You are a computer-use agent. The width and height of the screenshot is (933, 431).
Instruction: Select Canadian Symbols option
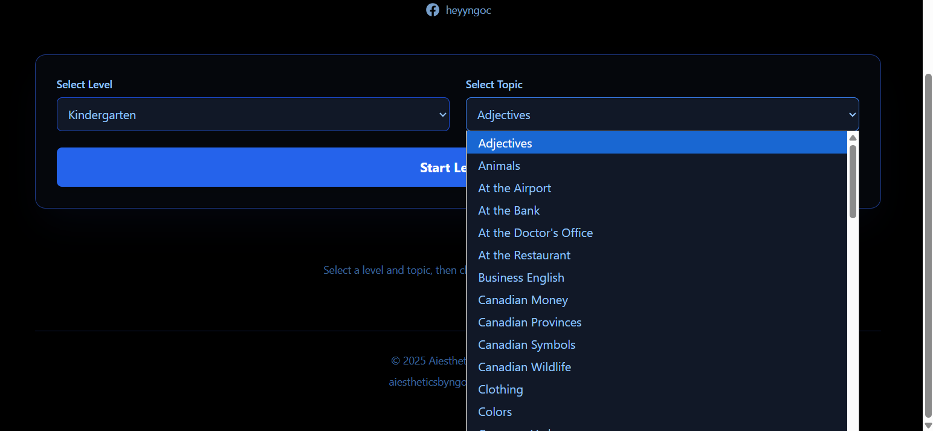(x=527, y=345)
